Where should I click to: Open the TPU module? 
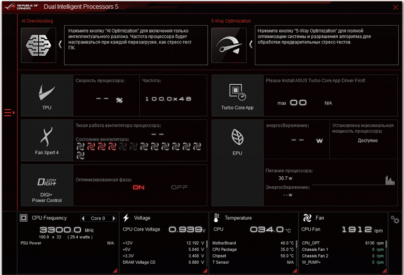pos(47,96)
